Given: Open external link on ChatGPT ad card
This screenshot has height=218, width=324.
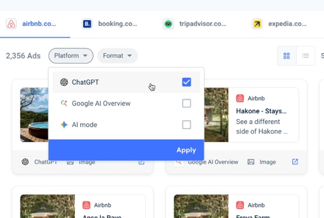Looking at the screenshot, I should [x=141, y=162].
